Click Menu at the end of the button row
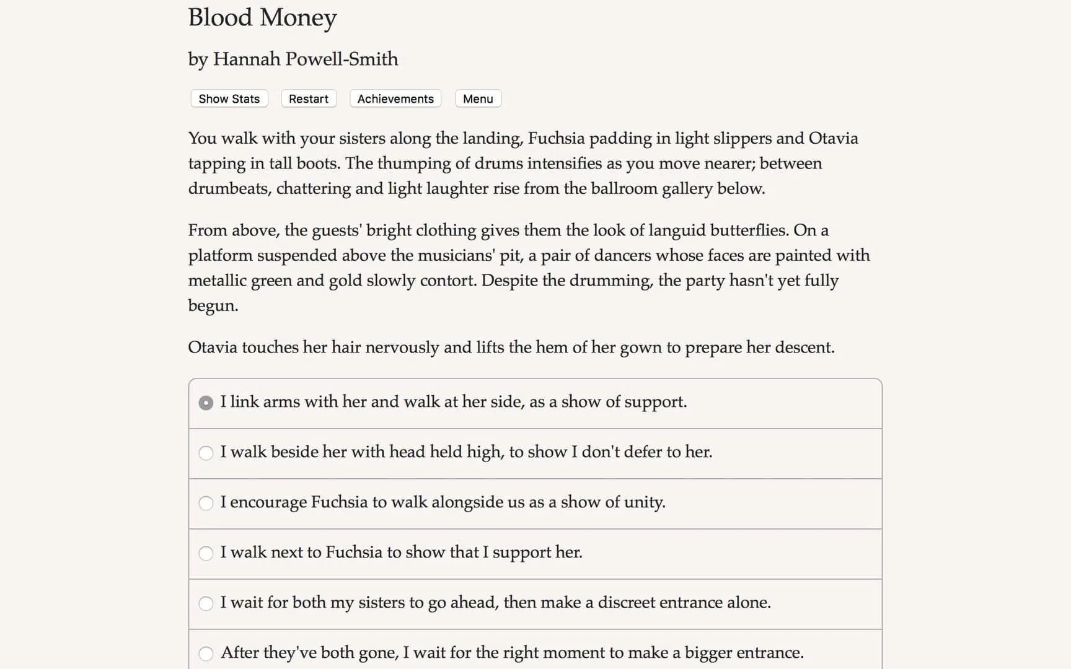 (x=477, y=98)
